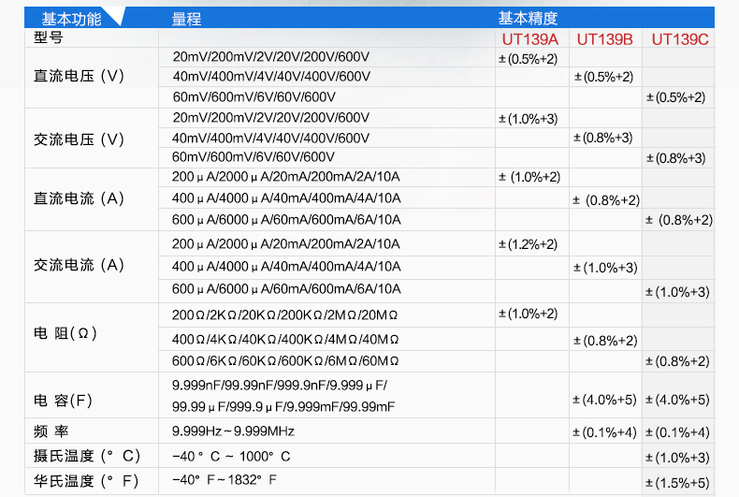The image size is (739, 497).
Task: Select the 9.999Hz~9.999MHz range cell
Action: click(x=233, y=431)
